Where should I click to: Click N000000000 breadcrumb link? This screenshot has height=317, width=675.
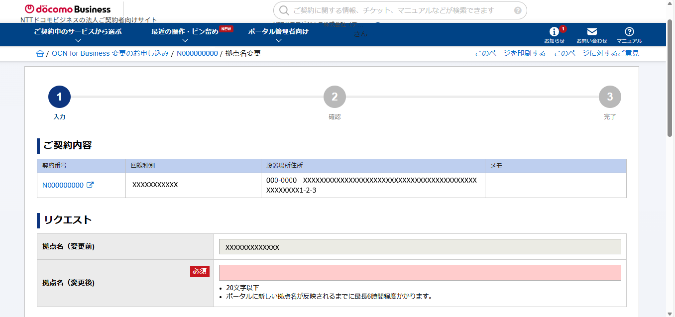[197, 53]
